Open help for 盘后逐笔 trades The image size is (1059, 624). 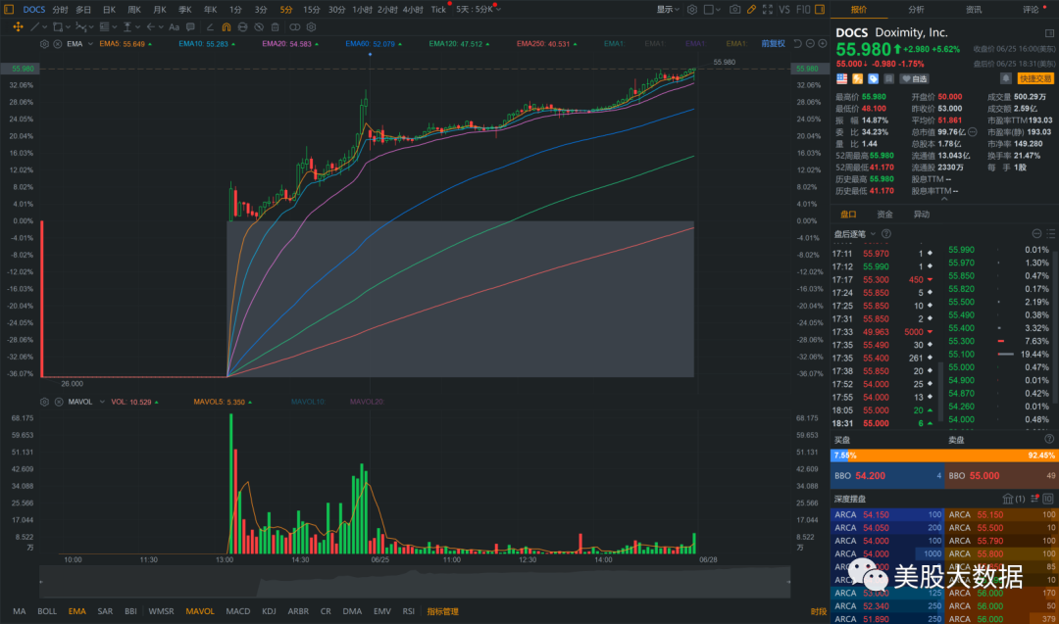[x=886, y=234]
